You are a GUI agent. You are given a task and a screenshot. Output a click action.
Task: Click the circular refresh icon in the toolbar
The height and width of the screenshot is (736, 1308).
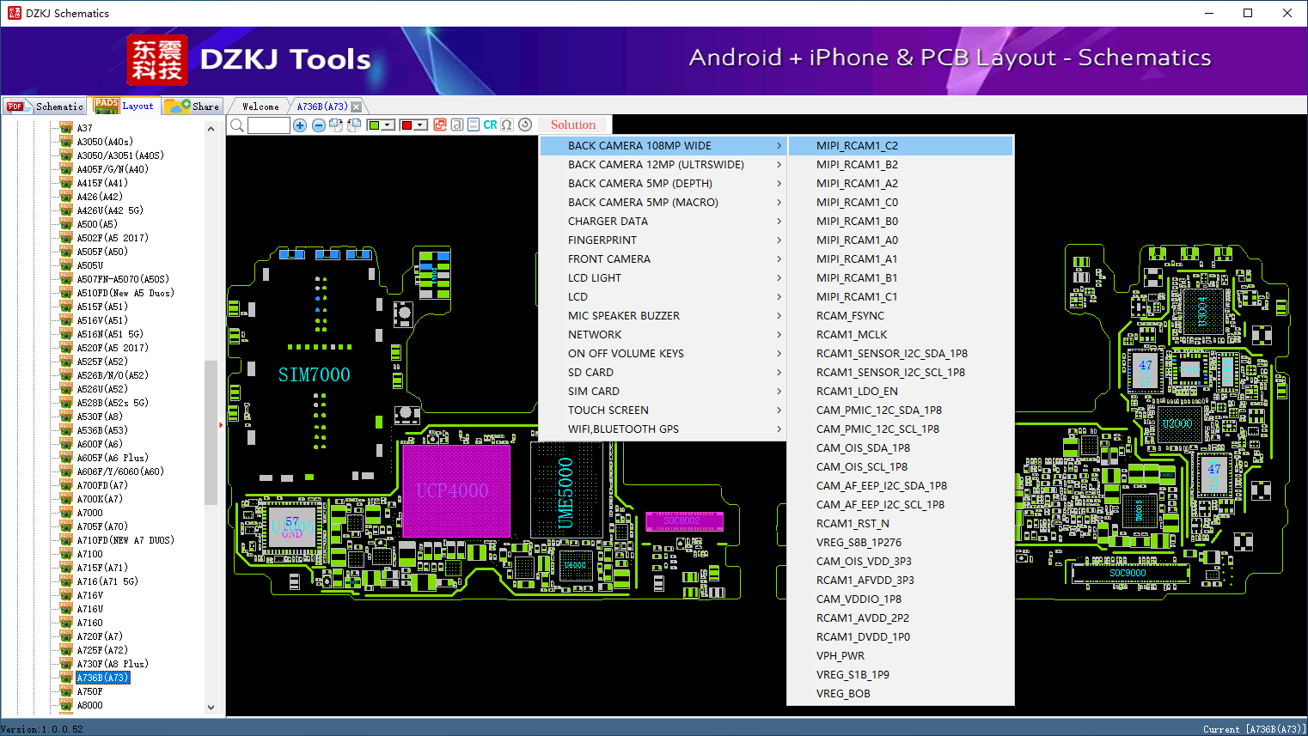[x=525, y=125]
